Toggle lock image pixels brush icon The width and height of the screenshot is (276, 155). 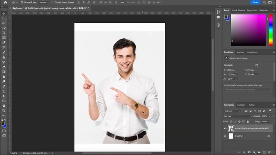point(235,121)
